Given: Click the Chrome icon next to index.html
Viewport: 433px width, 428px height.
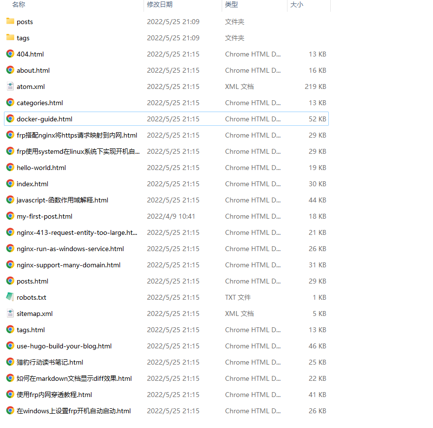Looking at the screenshot, I should (x=10, y=184).
